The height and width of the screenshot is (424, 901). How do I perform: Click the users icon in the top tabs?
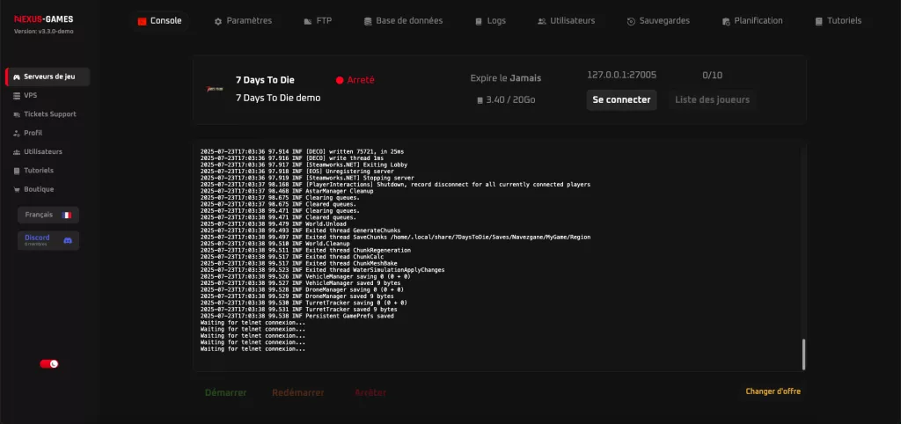tap(542, 22)
